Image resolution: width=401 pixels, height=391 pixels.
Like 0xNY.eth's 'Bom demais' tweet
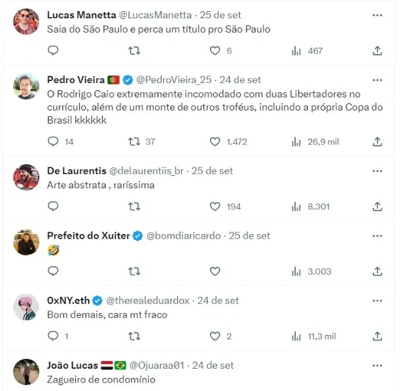[215, 336]
